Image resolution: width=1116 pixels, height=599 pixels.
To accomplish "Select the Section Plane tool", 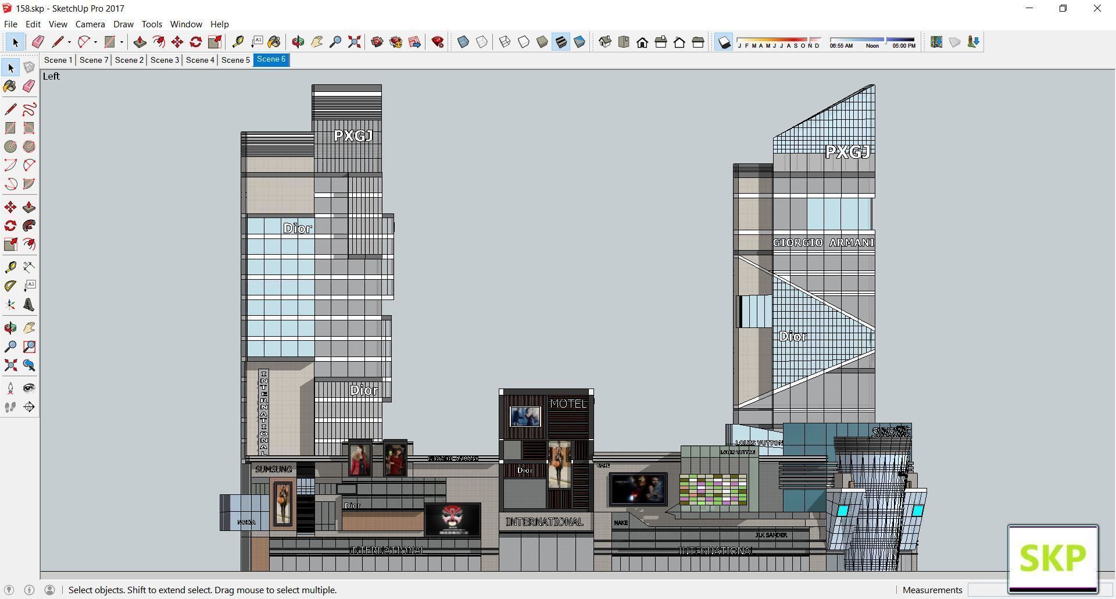I will [x=29, y=407].
